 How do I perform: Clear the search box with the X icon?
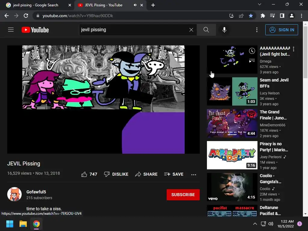[x=191, y=30]
